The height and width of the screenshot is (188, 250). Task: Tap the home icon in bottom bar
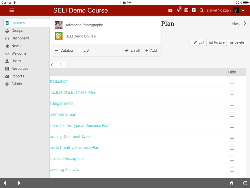232,183
